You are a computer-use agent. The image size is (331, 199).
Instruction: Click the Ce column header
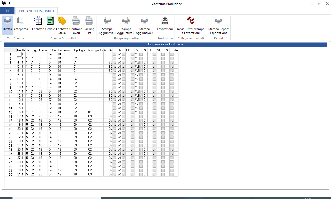(x=137, y=50)
